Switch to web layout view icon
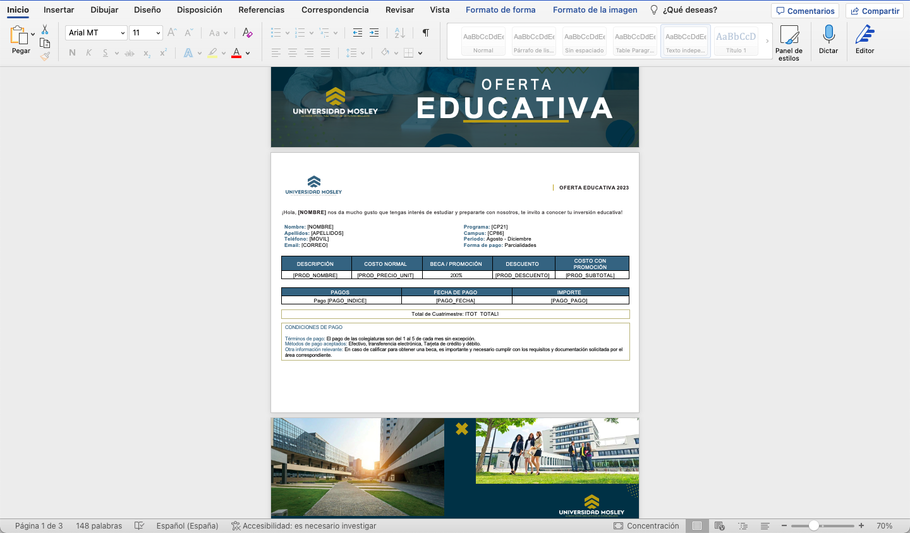Screen dimensions: 910x533 pyautogui.click(x=719, y=525)
